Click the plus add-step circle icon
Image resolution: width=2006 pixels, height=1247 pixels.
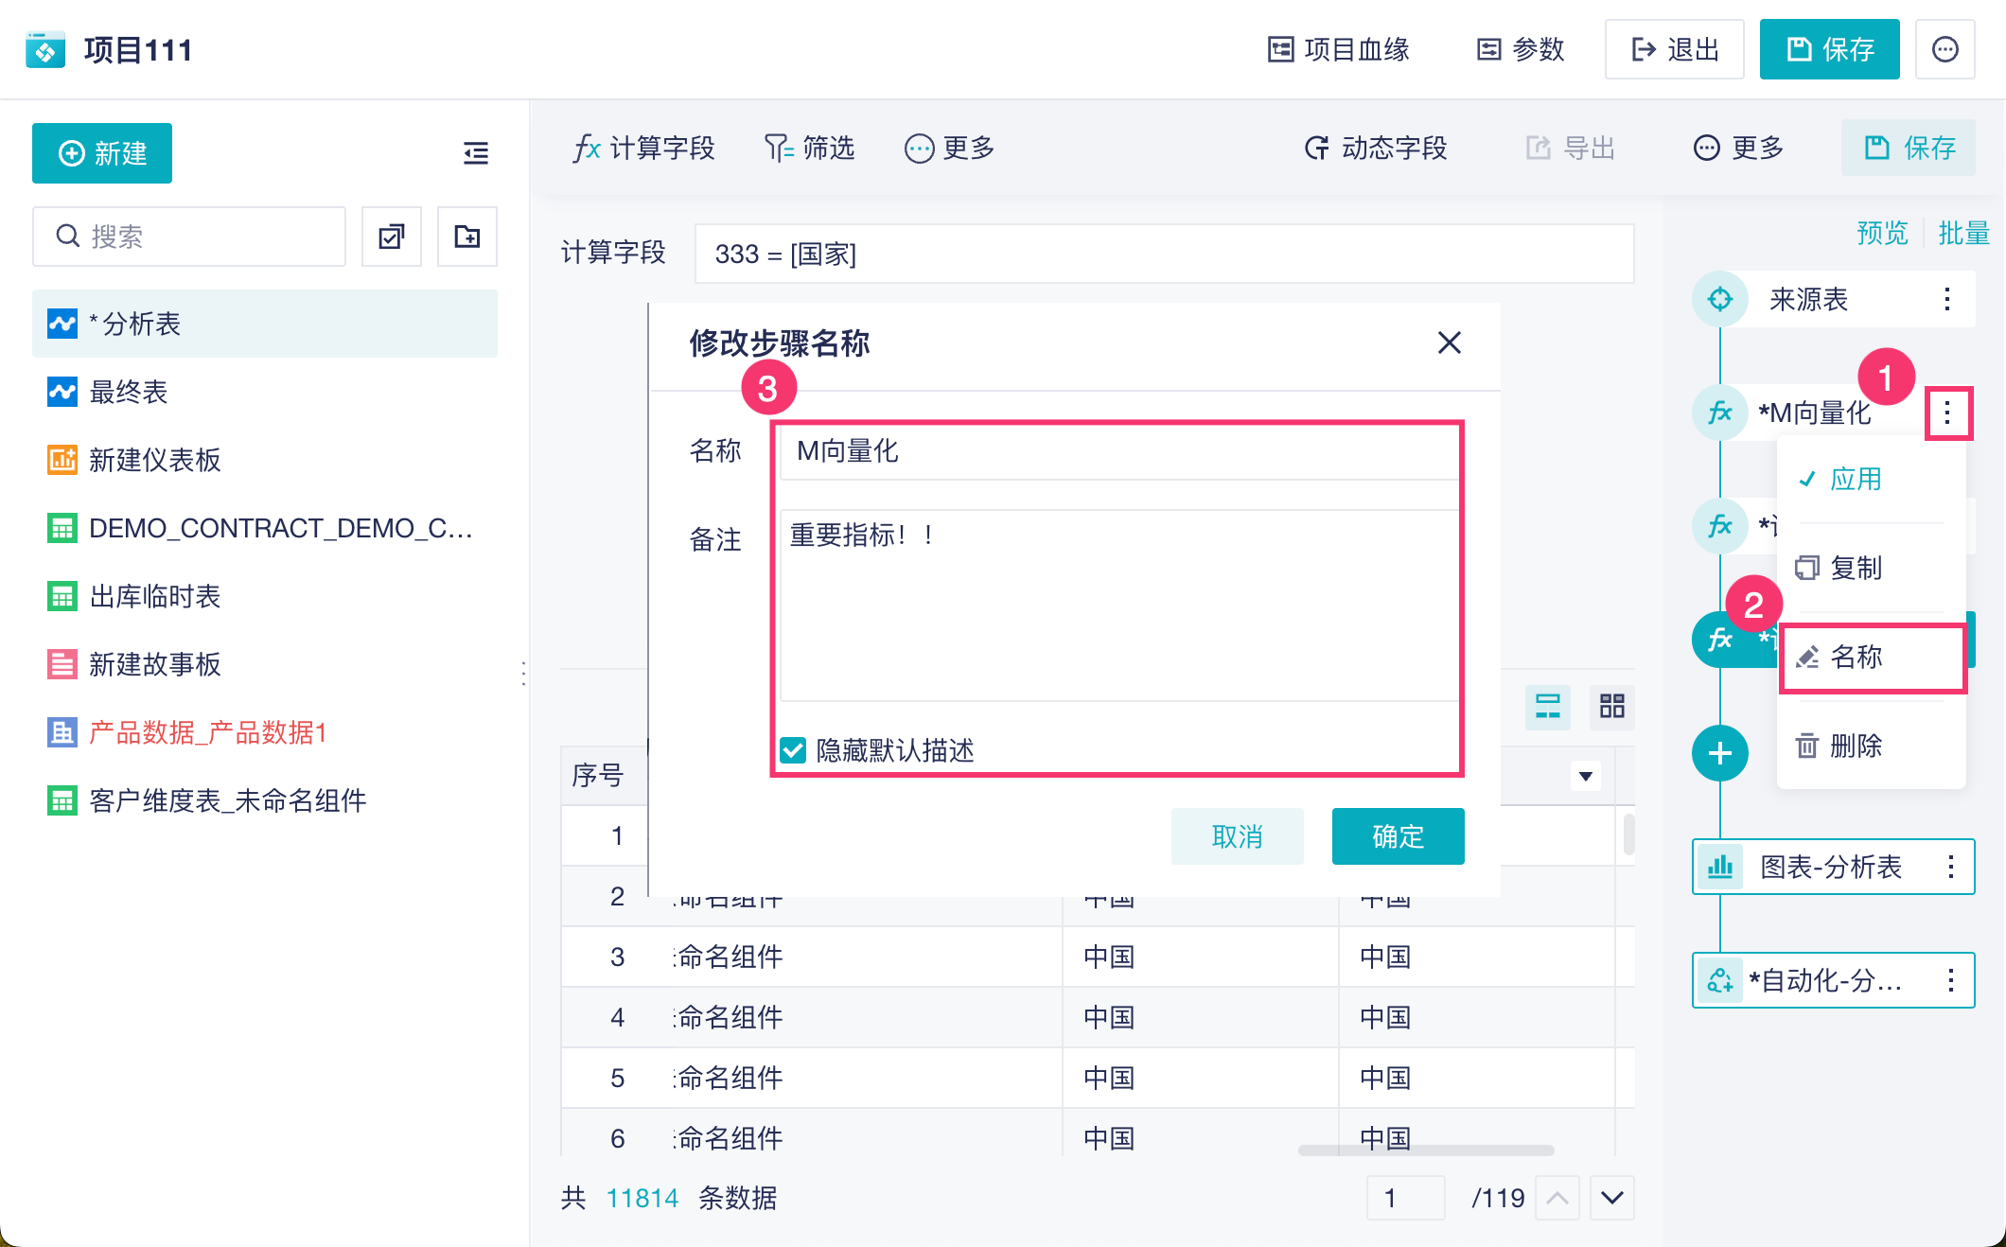tap(1719, 753)
